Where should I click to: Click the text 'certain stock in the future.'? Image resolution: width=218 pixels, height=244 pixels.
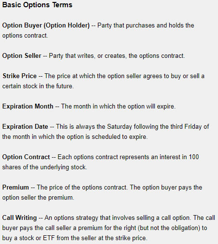(x=38, y=86)
